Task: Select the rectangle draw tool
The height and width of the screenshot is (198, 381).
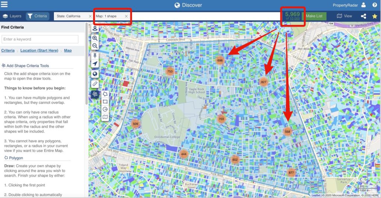Action: 105,102
